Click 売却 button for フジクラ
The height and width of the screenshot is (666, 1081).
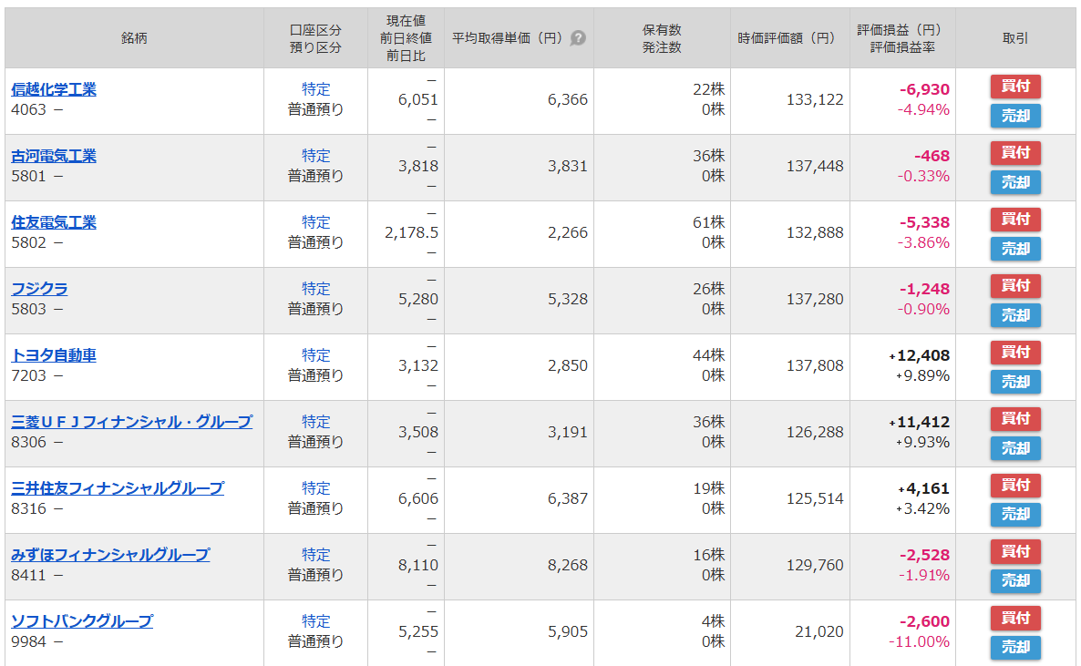[1015, 316]
